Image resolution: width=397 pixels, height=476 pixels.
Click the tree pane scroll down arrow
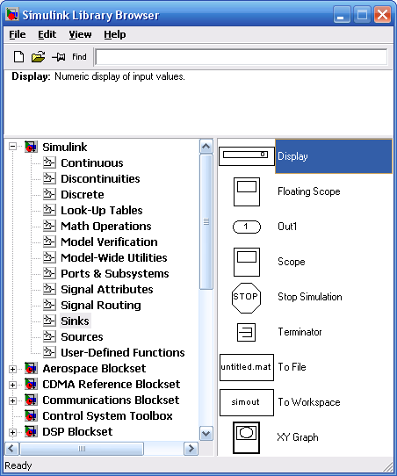pos(206,433)
